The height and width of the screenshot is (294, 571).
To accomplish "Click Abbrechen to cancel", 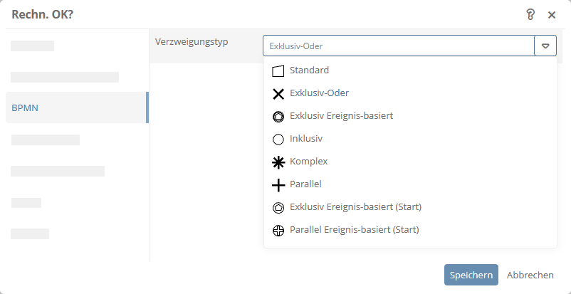I will [530, 275].
